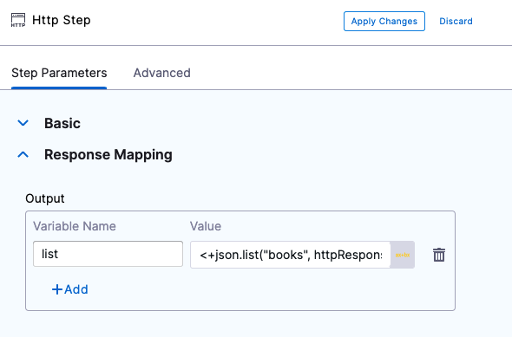This screenshot has height=337, width=512.
Task: Click the Value column header
Action: (x=206, y=226)
